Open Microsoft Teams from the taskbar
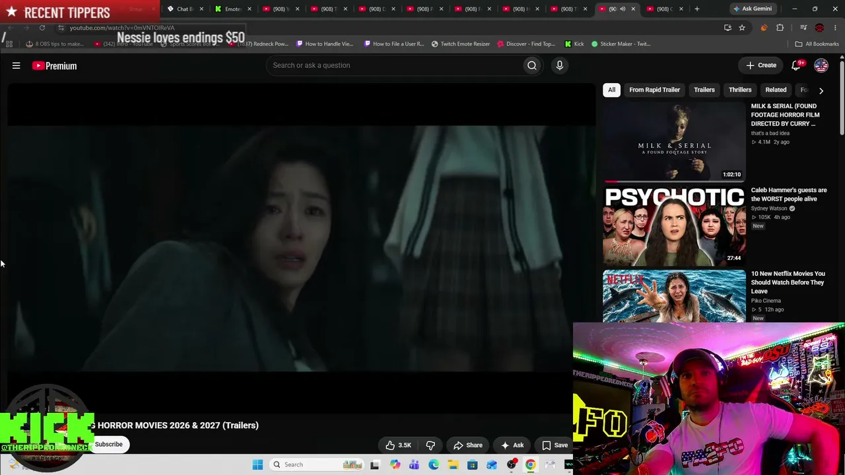The width and height of the screenshot is (845, 475). [414, 464]
